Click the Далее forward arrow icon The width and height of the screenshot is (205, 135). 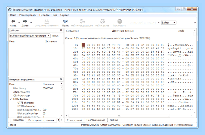(x=25, y=21)
